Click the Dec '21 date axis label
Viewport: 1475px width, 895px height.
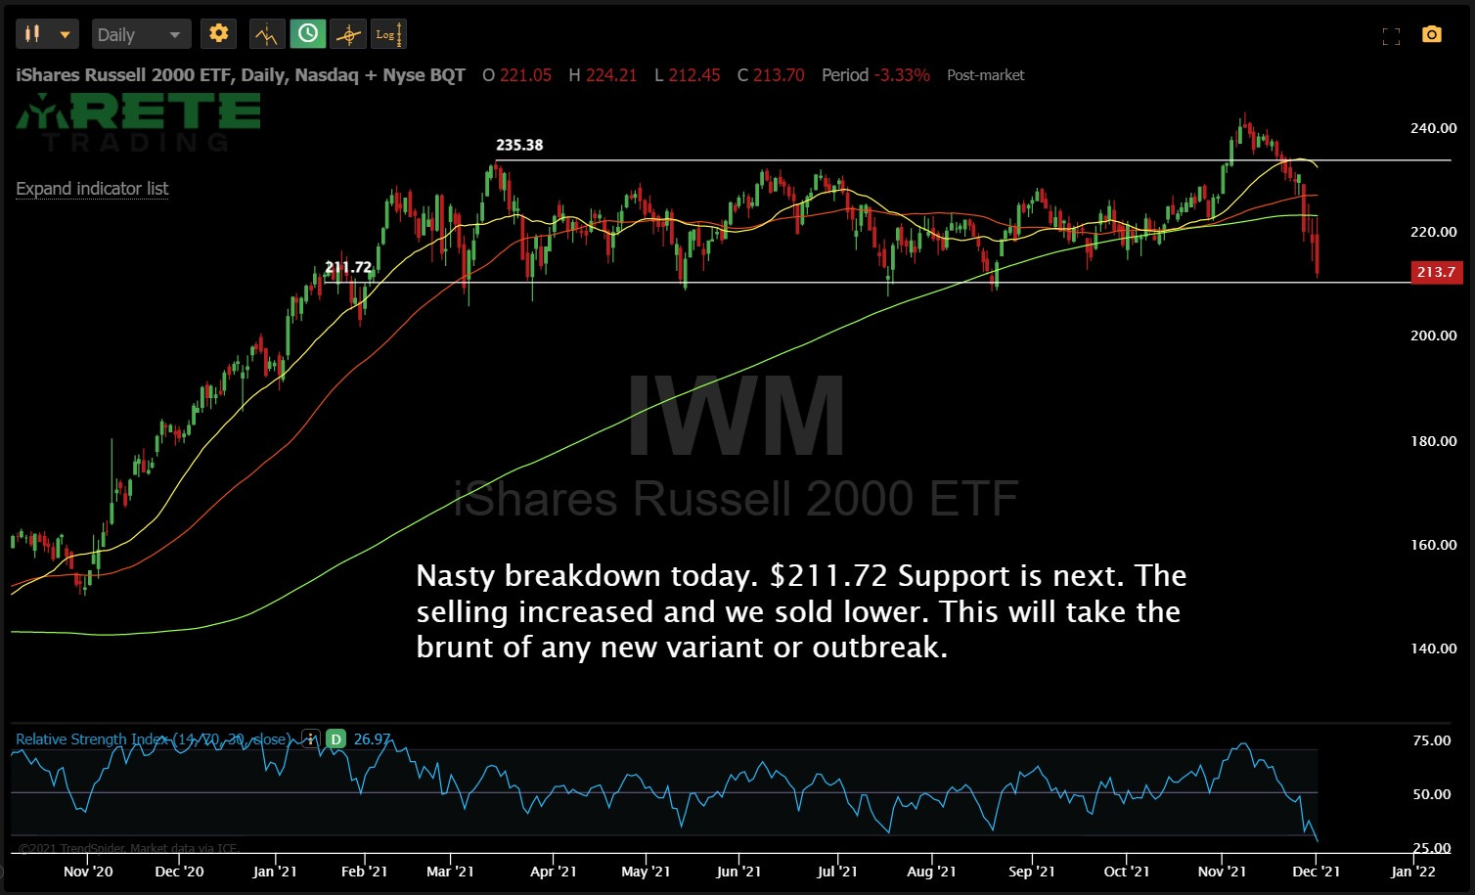(1317, 872)
